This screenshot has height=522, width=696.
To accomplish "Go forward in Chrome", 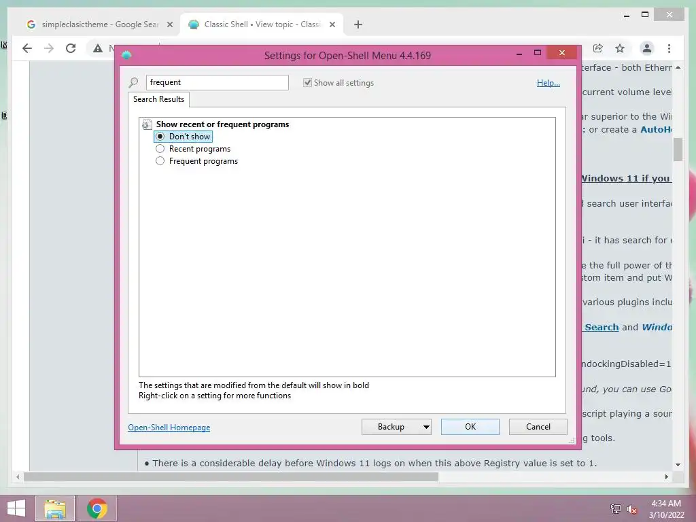I will (x=49, y=48).
